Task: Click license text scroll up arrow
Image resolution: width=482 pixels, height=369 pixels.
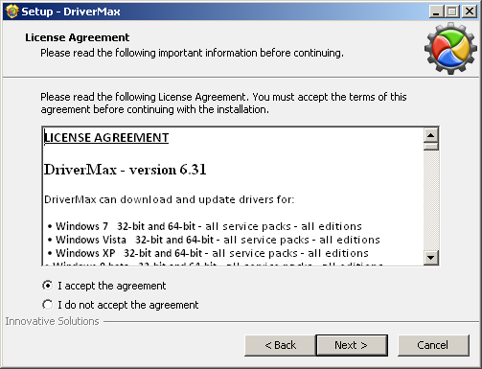Action: (431, 135)
